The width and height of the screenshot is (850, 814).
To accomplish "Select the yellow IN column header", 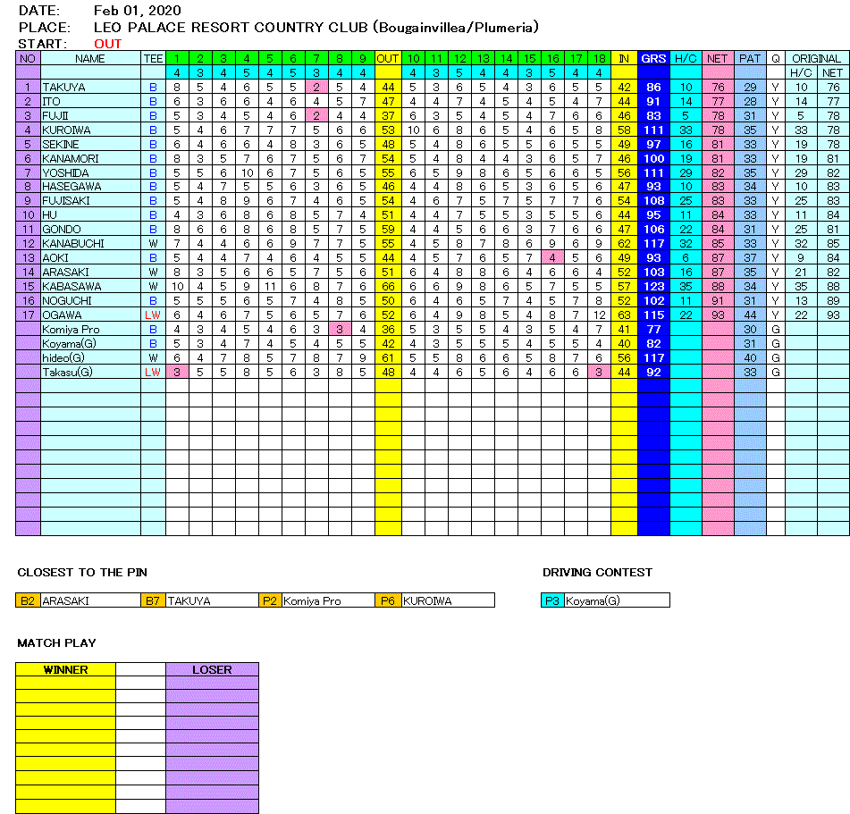I will click(624, 58).
